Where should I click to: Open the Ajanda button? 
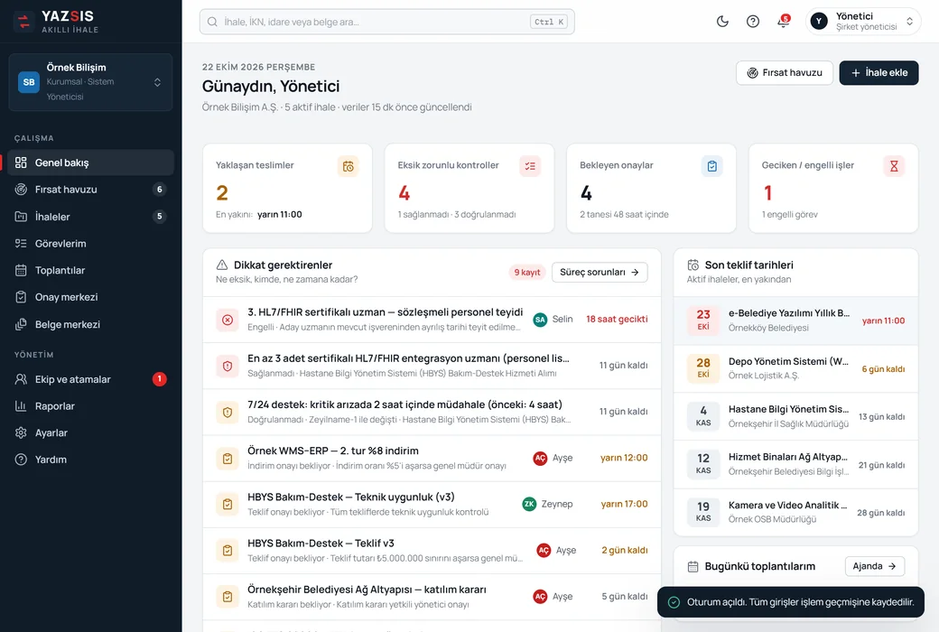coord(874,566)
